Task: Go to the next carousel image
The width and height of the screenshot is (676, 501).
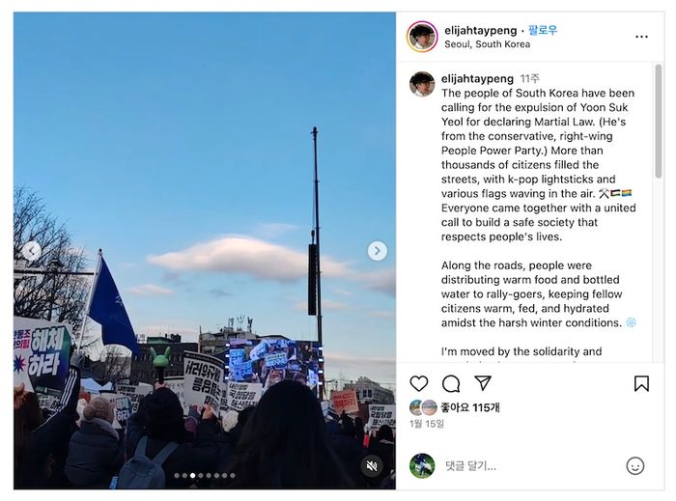Action: coord(378,251)
